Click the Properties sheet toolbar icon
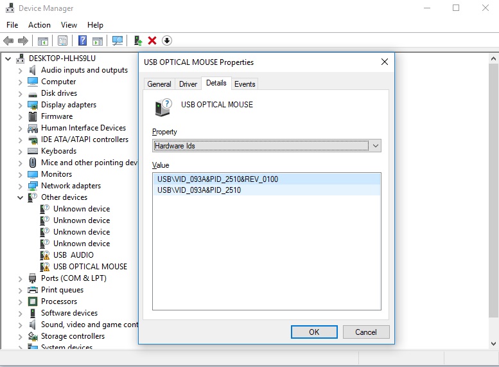This screenshot has height=367, width=499. click(63, 40)
